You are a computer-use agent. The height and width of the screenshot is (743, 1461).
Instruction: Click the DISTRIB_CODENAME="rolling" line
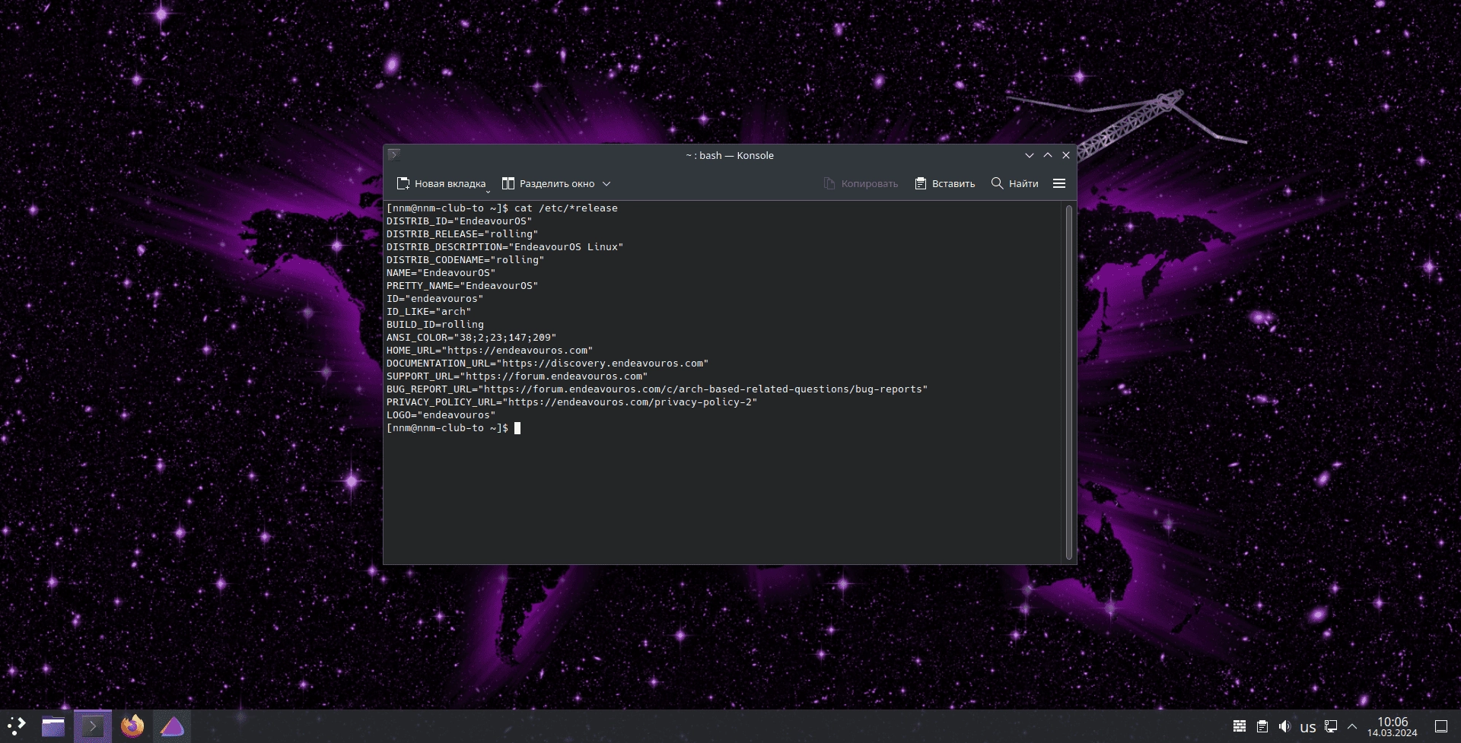465,259
